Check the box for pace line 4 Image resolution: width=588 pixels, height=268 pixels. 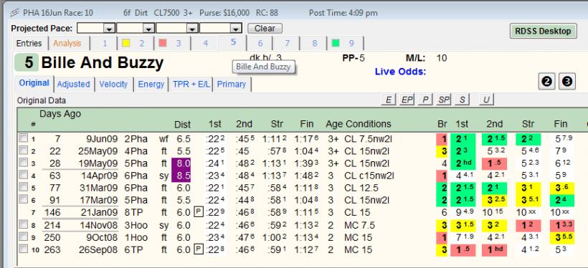[24, 175]
